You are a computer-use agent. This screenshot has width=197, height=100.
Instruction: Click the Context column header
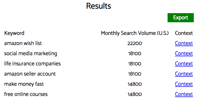pos(184,33)
